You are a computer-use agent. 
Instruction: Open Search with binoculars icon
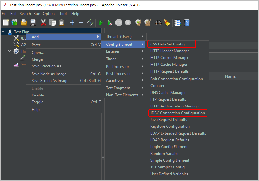pyautogui.click(x=158, y=23)
